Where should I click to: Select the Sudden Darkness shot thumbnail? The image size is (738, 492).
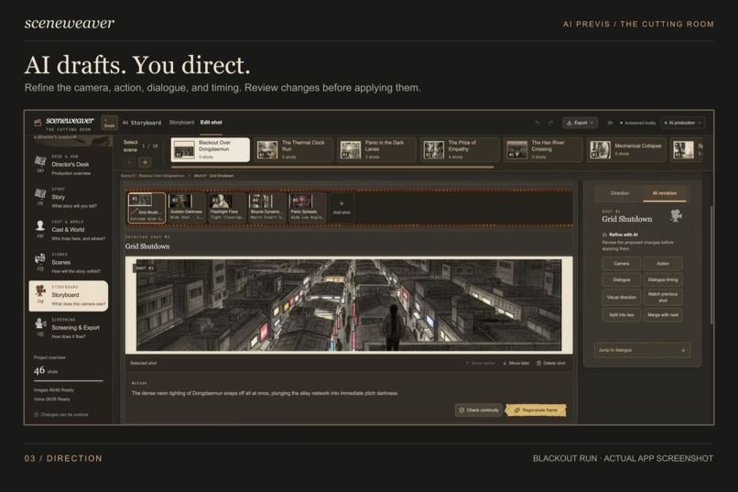pos(187,207)
